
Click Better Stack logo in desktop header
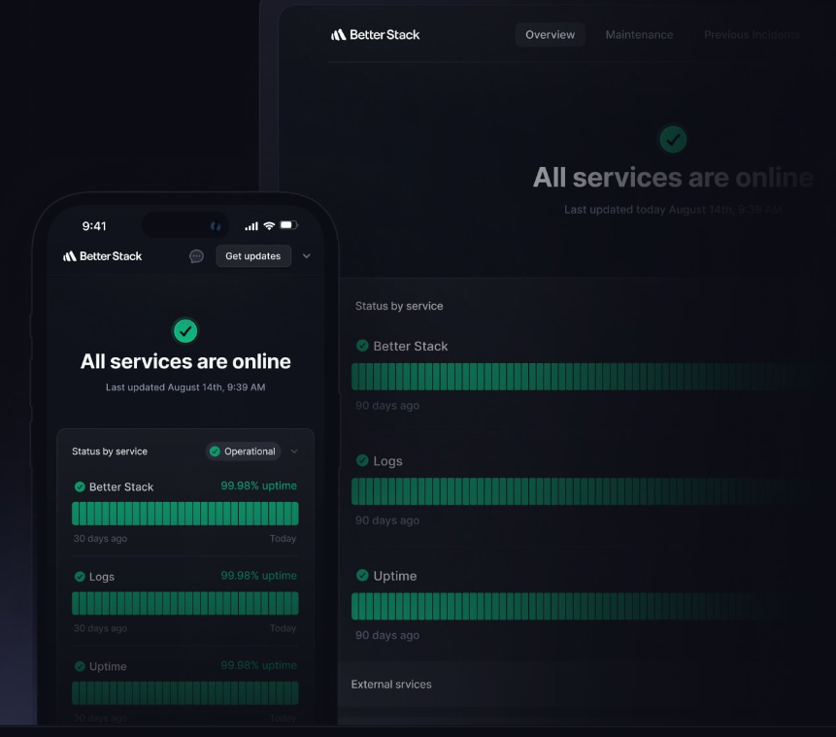click(376, 35)
